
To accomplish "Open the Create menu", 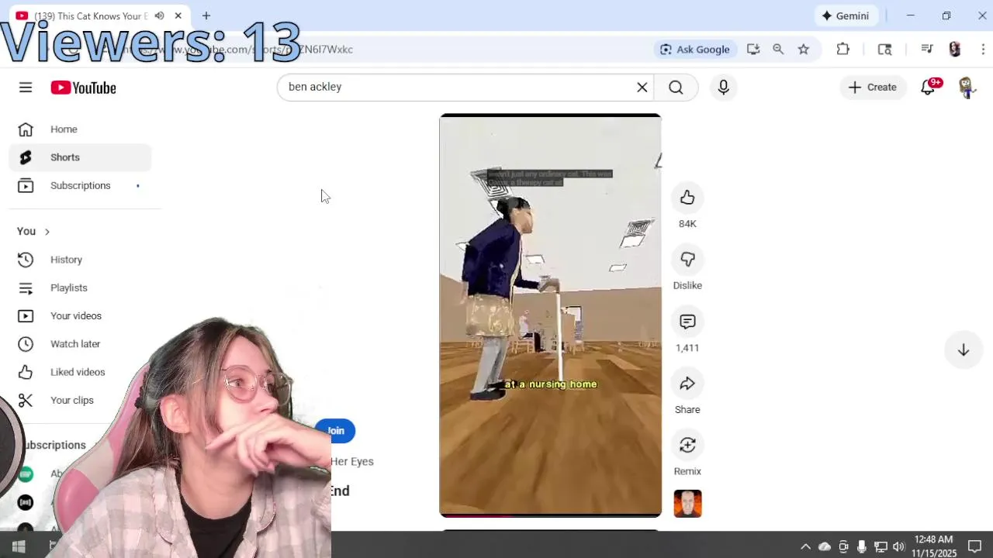I will pyautogui.click(x=873, y=88).
